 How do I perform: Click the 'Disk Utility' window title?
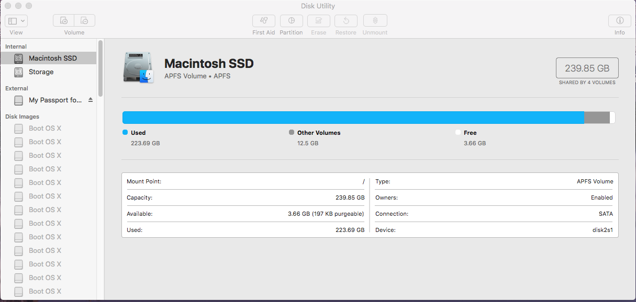318,6
